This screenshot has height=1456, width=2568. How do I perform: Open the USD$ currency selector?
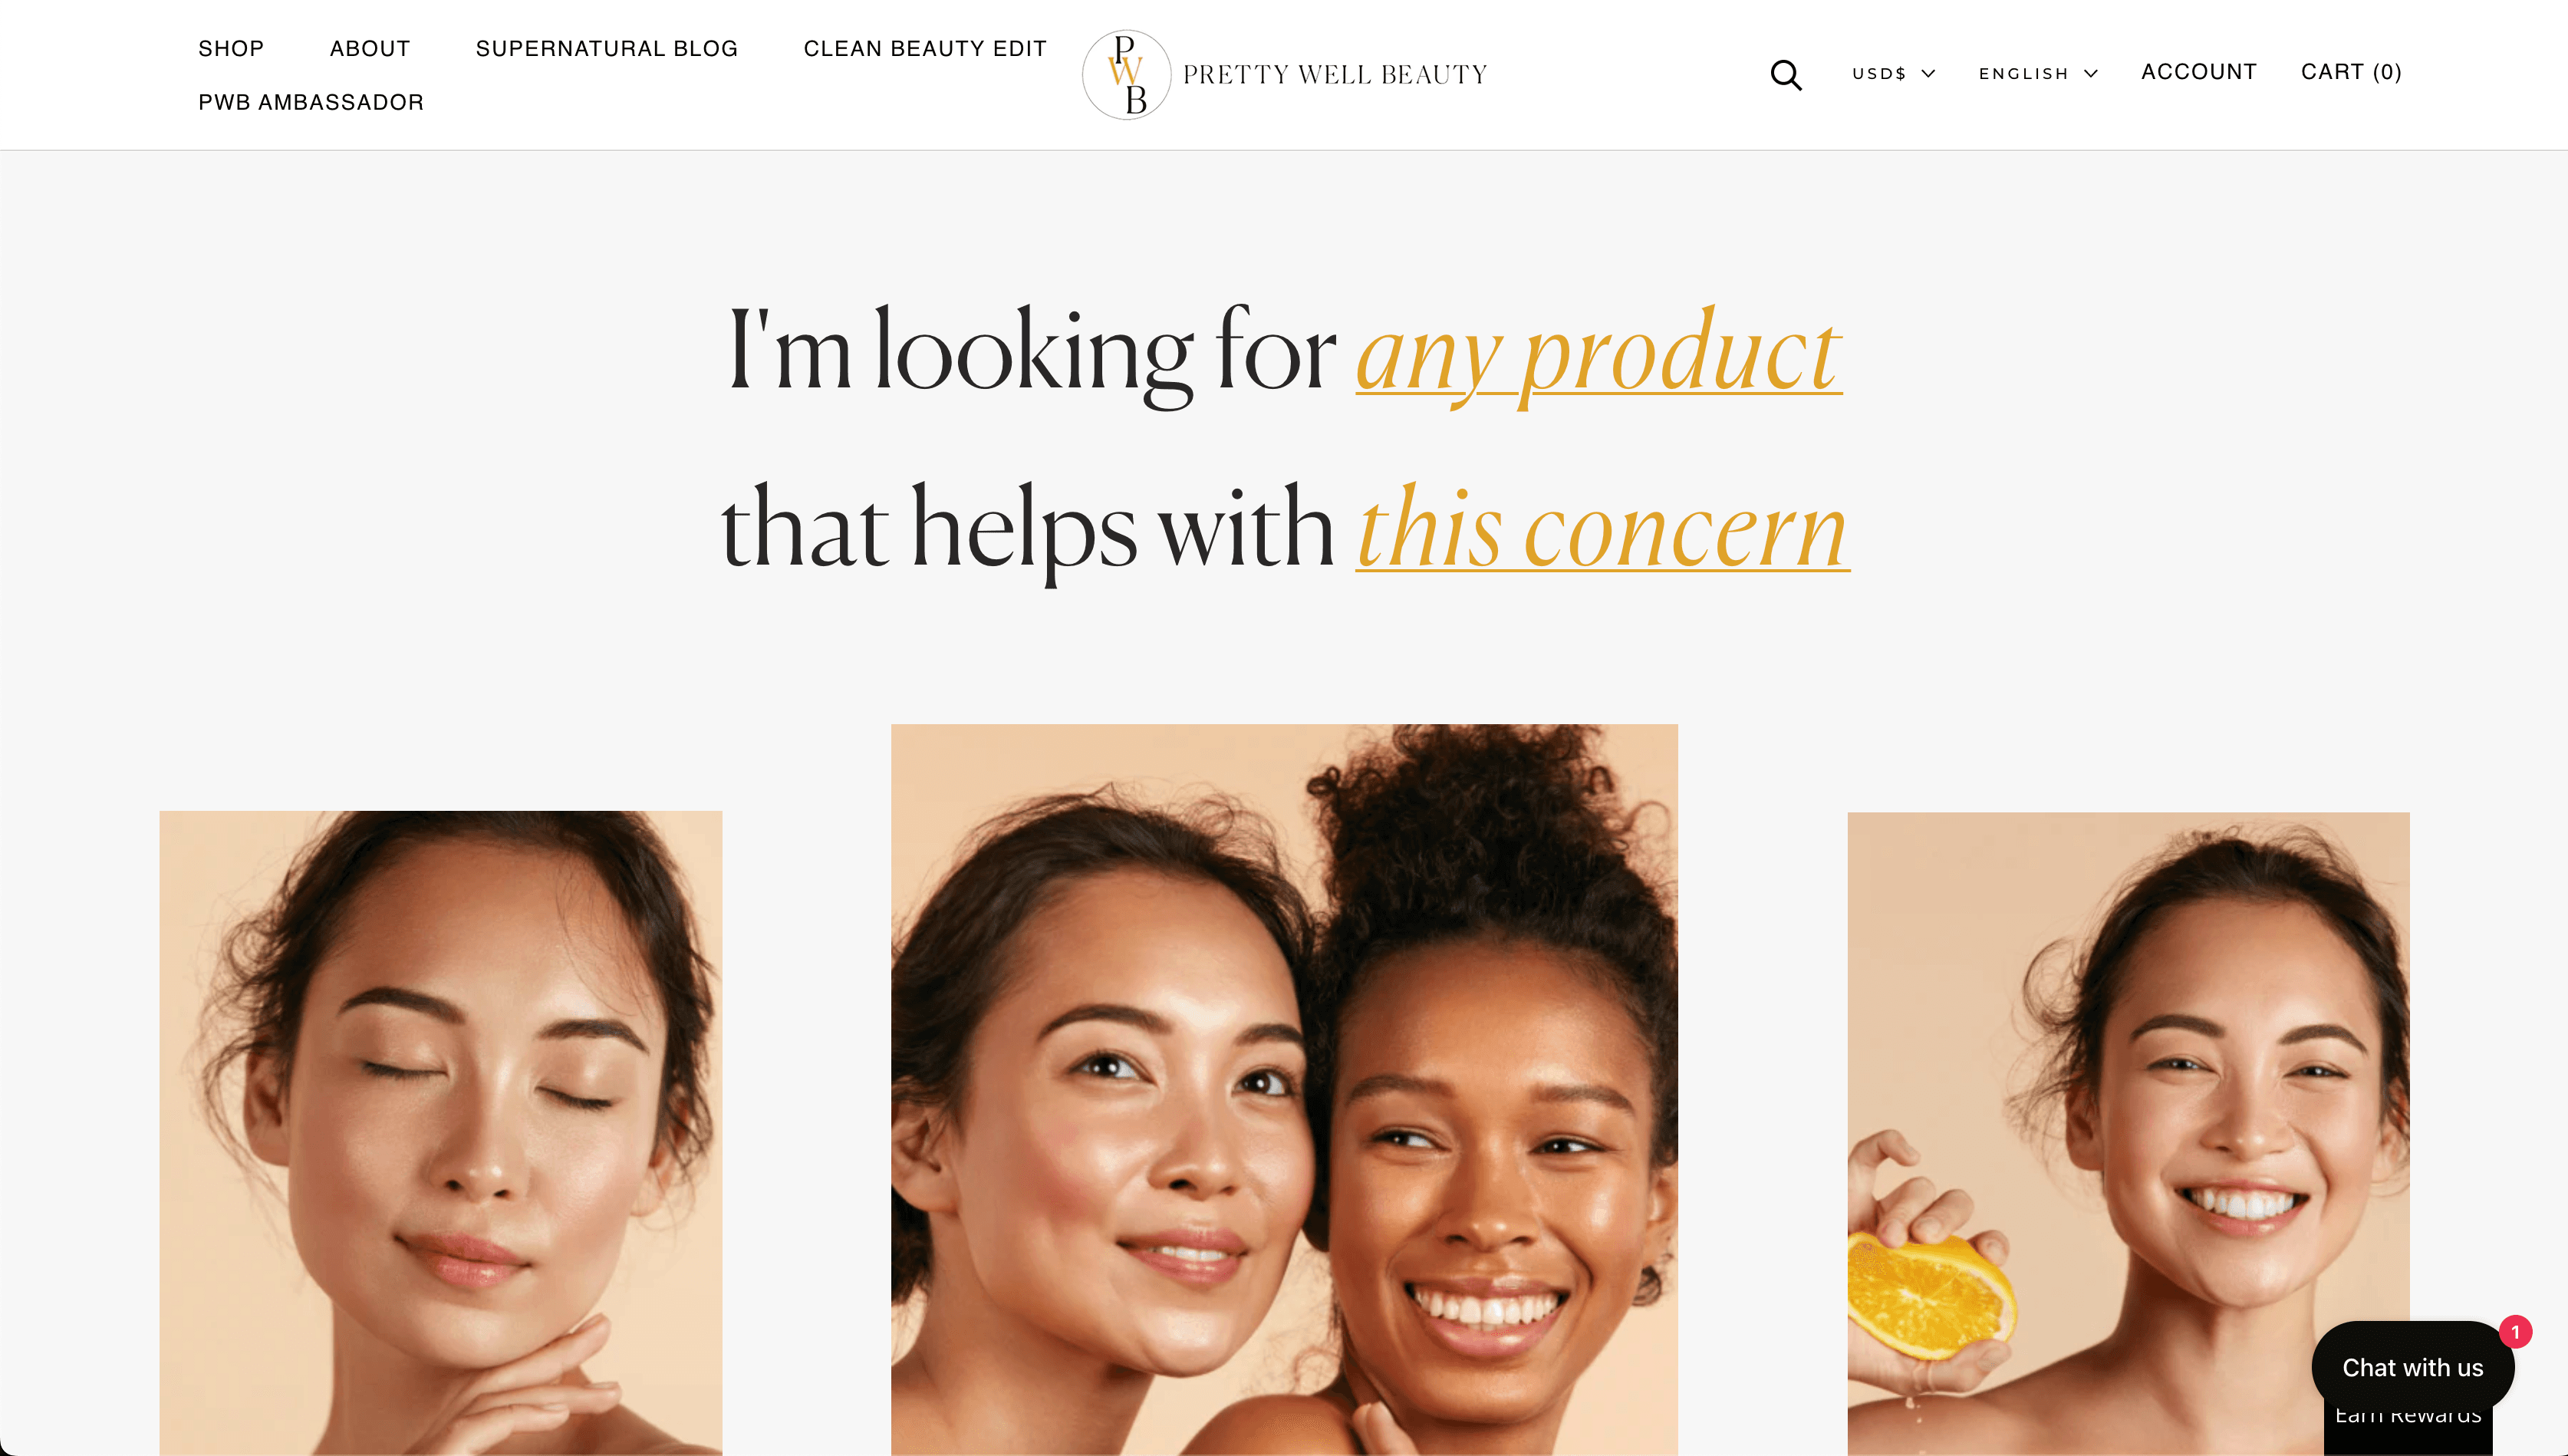1893,74
